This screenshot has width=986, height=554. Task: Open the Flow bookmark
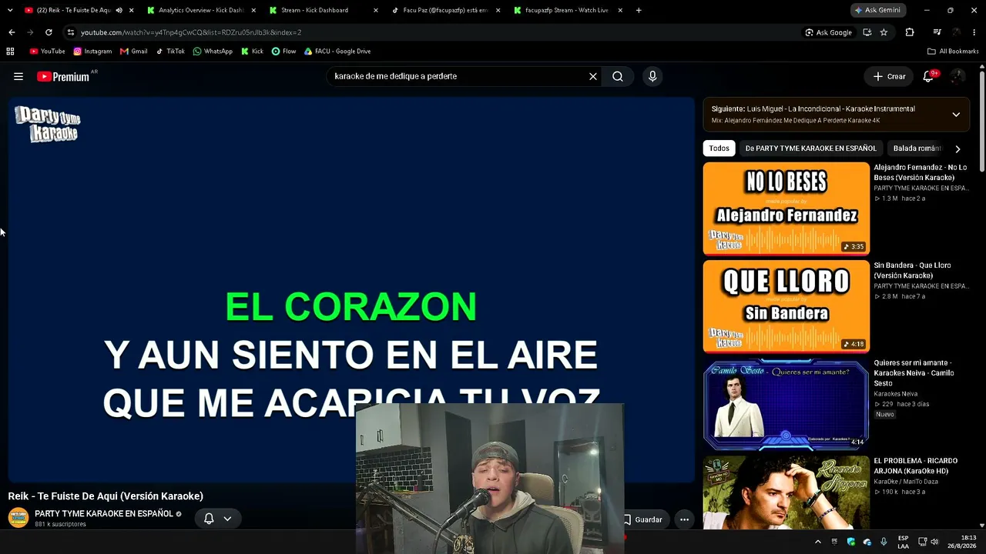(283, 52)
